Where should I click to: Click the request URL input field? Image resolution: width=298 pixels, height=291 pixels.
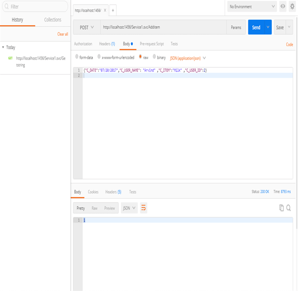164,27
